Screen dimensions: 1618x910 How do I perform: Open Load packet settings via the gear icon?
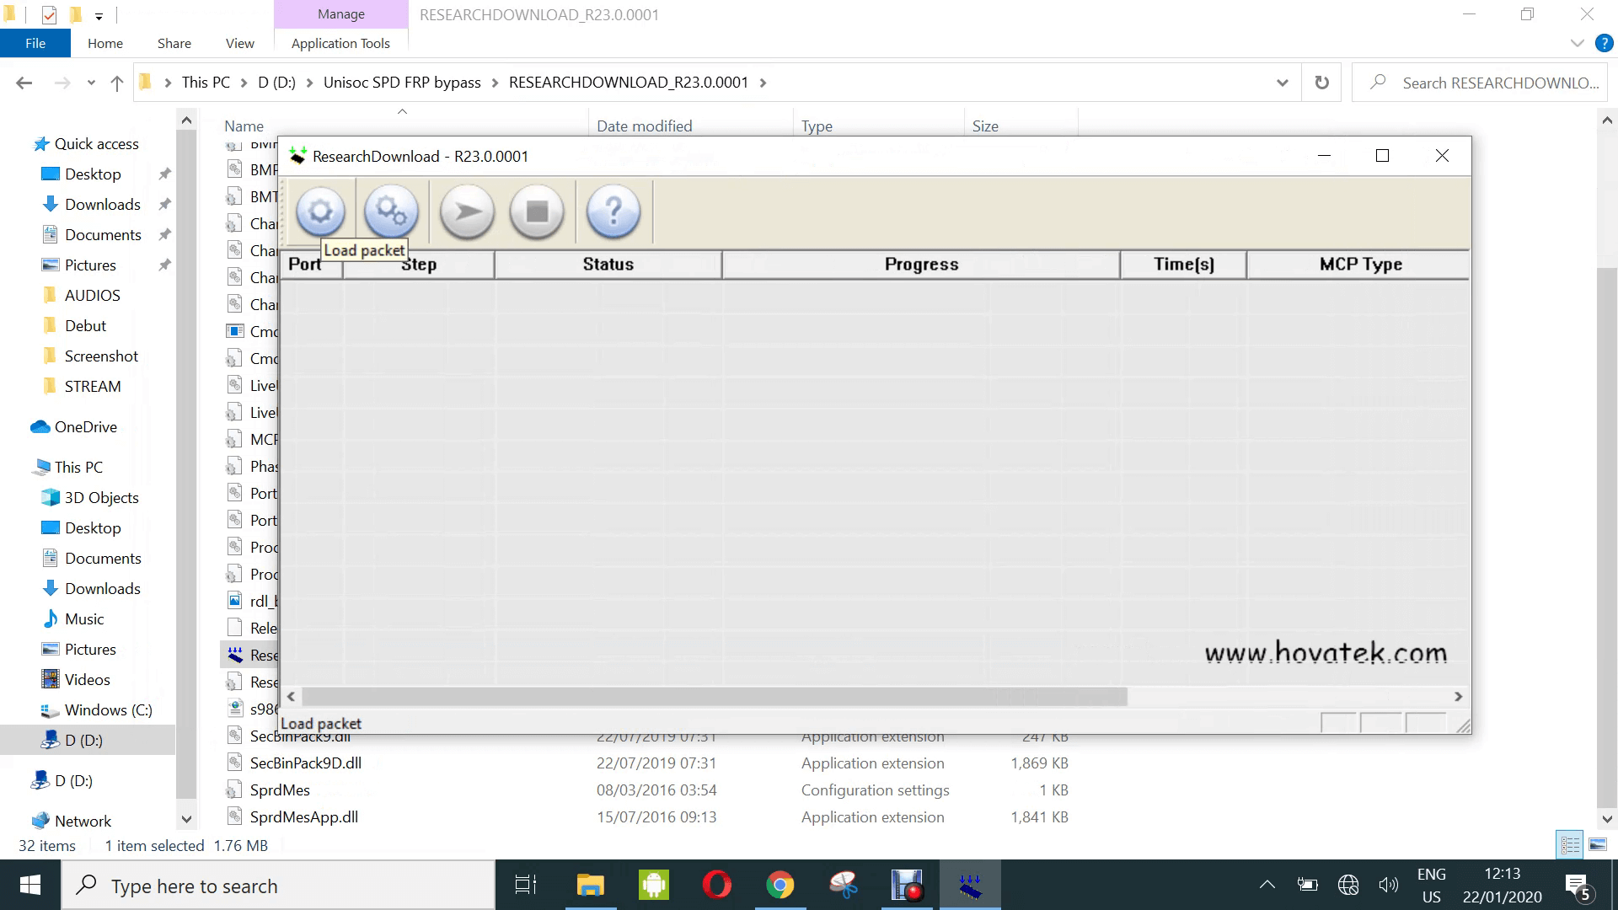coord(319,211)
